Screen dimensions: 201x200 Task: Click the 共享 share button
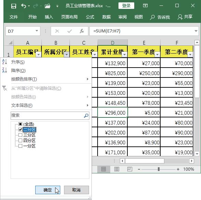[x=185, y=17]
